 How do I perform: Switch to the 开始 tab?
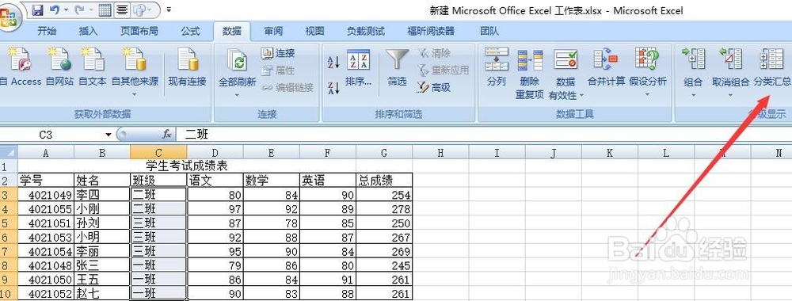tap(47, 32)
